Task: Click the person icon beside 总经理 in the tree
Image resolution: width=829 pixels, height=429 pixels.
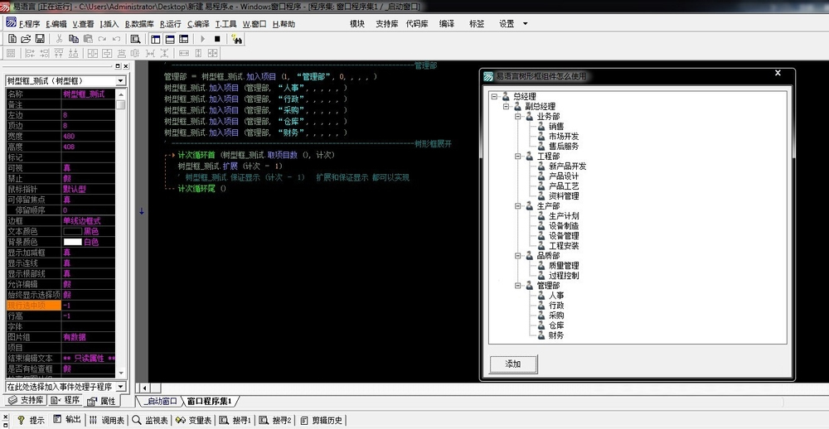Action: pos(506,96)
